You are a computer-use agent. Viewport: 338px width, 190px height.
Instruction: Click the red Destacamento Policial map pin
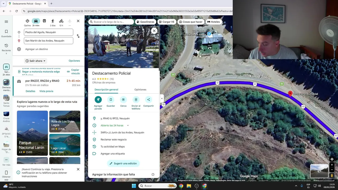[290, 94]
